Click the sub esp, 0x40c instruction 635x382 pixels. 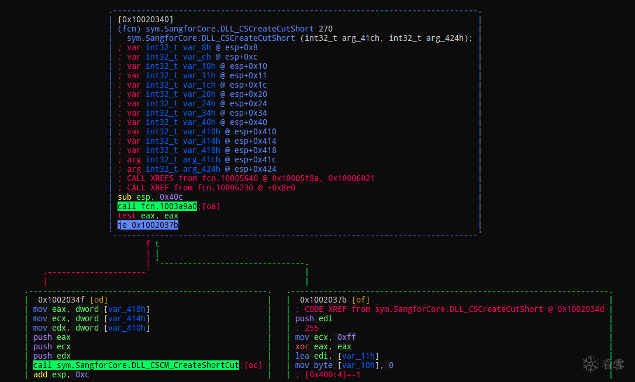(x=150, y=197)
